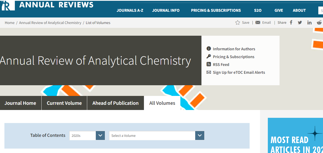Switch to the Ahead of Publication tab

coord(115,103)
